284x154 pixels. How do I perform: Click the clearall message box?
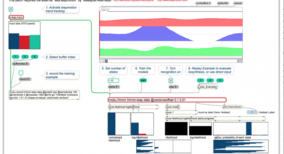238,3
